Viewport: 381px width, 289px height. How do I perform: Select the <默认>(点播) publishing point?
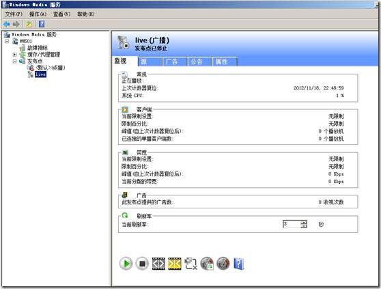tap(51, 68)
